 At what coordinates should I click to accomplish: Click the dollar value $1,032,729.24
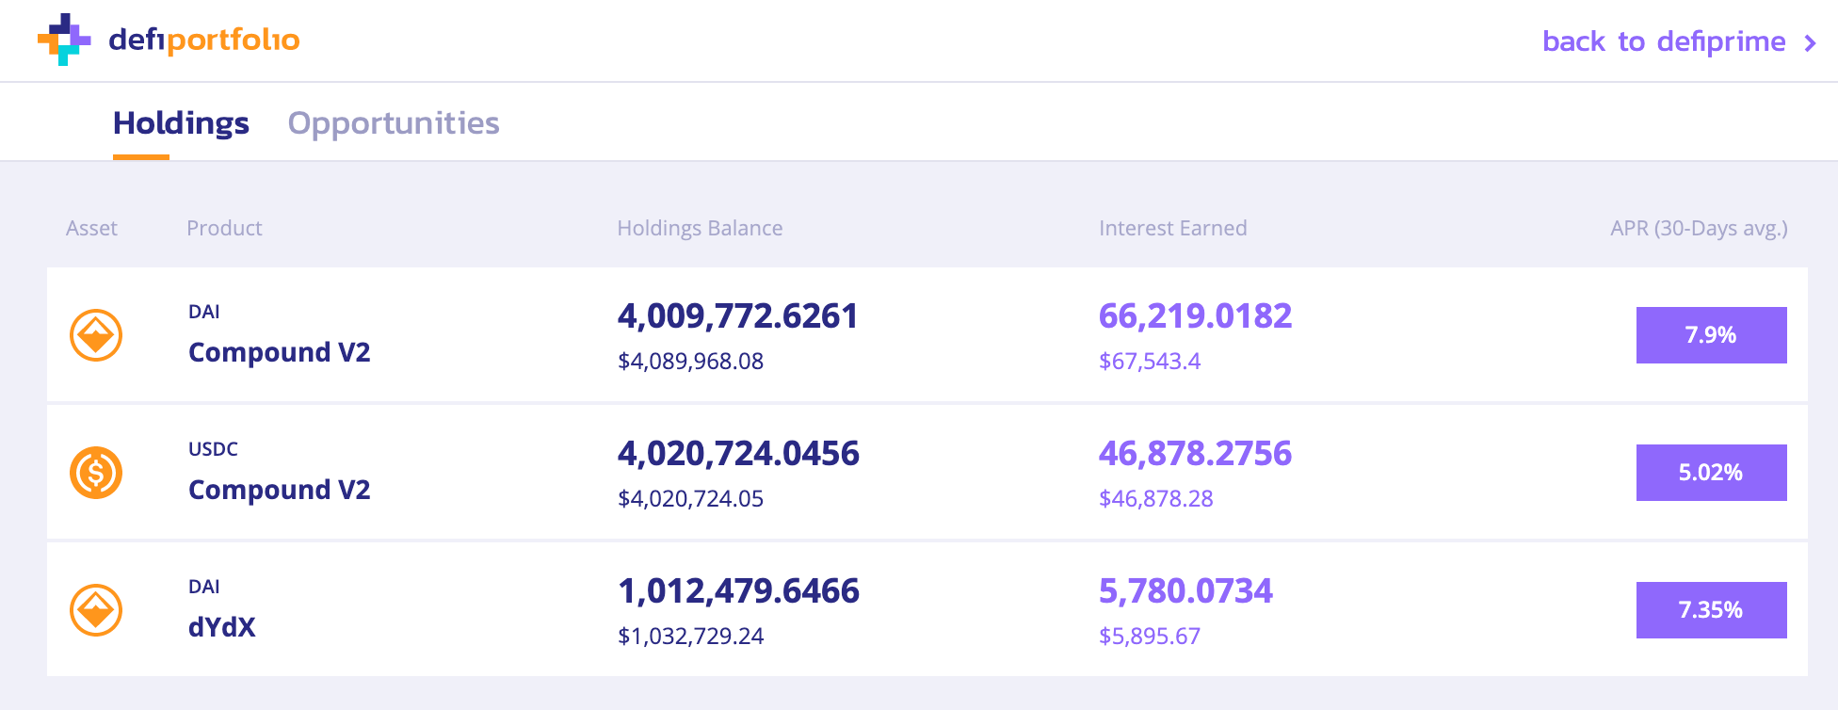[690, 637]
